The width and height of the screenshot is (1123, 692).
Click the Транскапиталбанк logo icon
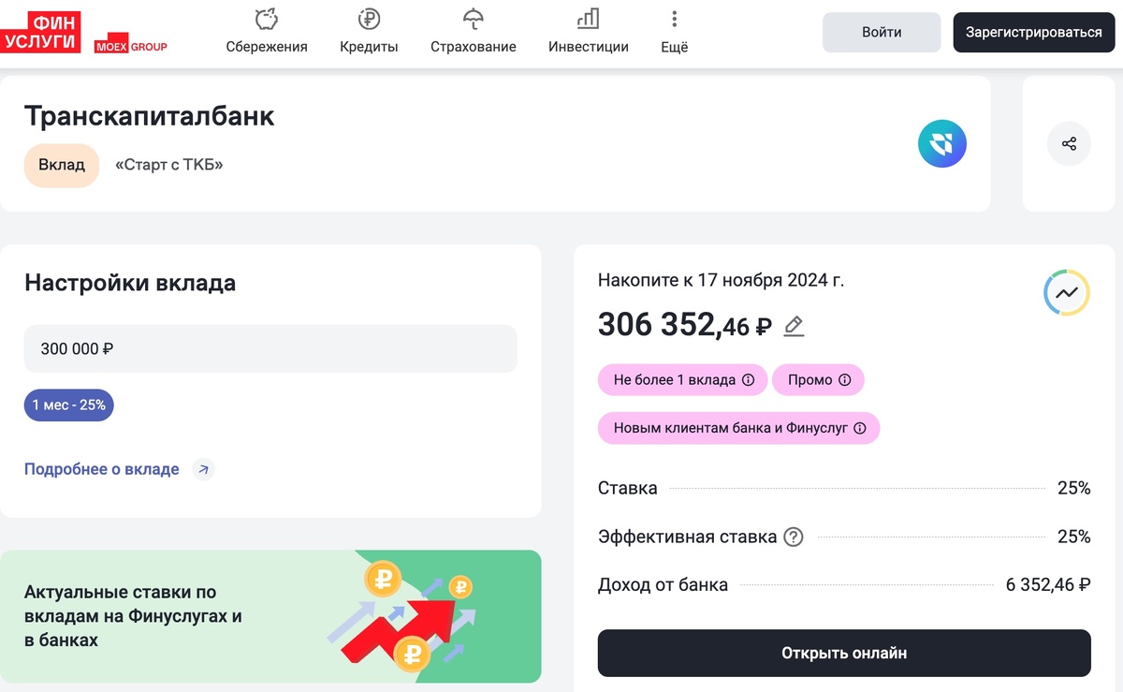(x=942, y=143)
